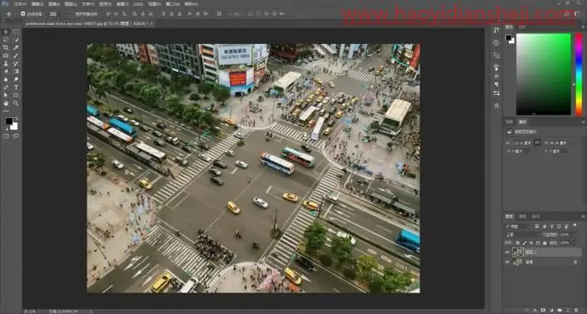Image resolution: width=587 pixels, height=314 pixels.
Task: Select the top layer thumbnail in Layers panel
Action: [517, 253]
